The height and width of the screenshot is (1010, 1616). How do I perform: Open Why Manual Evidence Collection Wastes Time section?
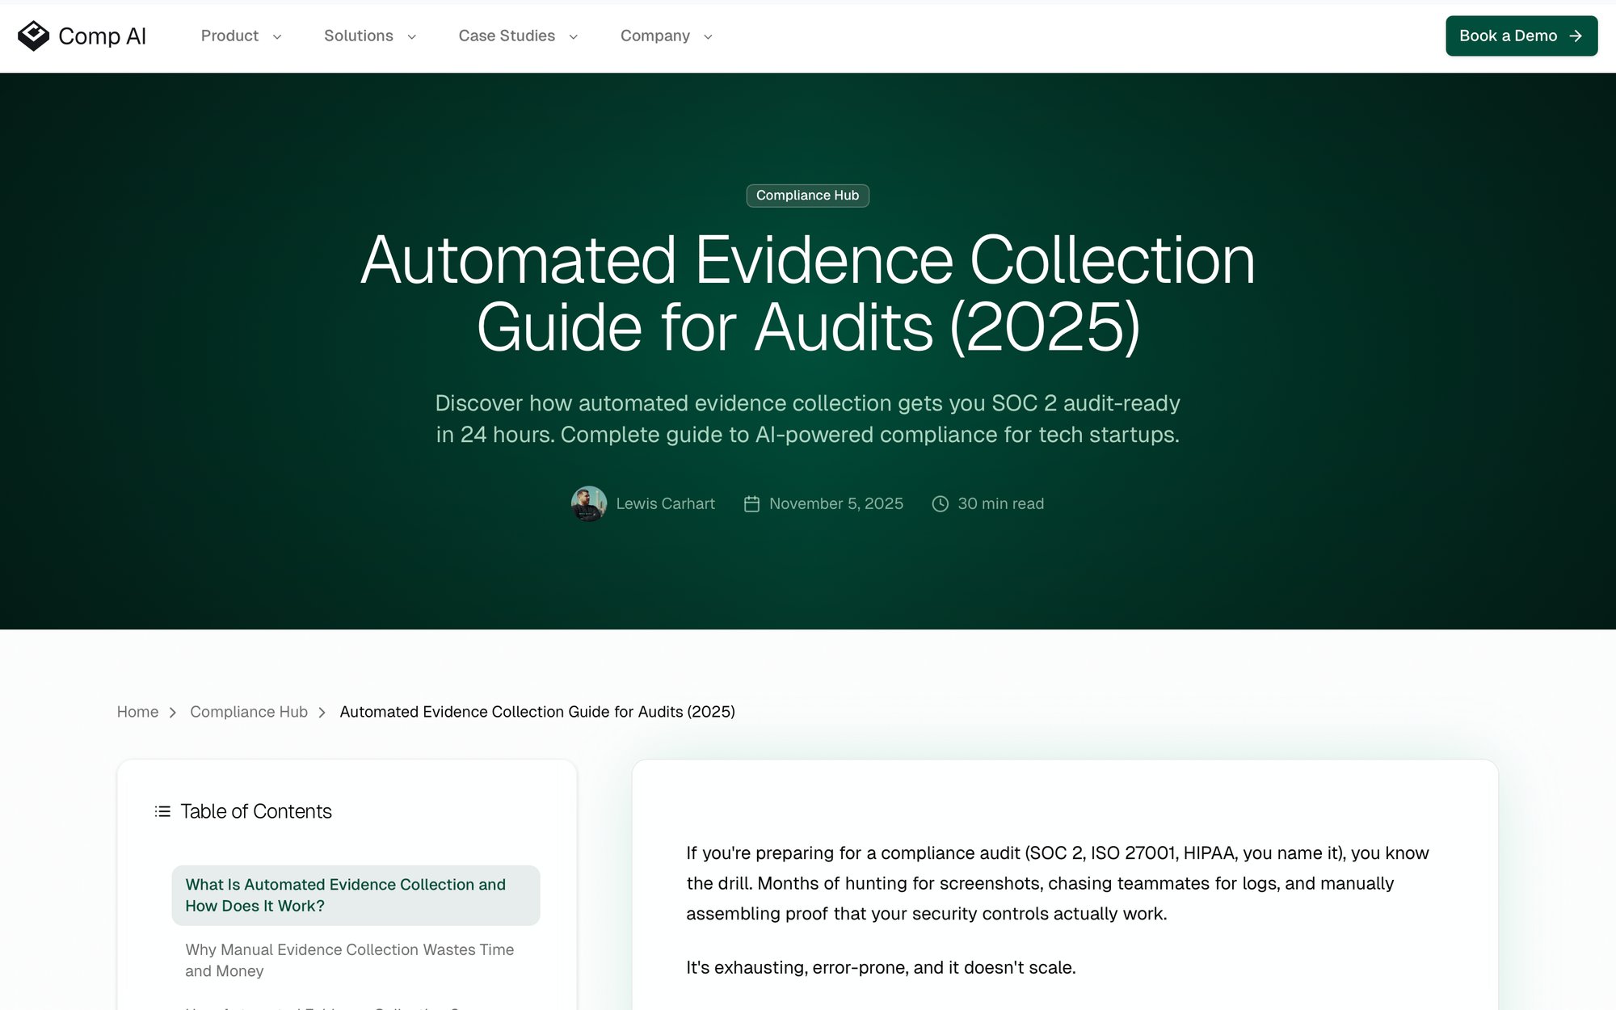[349, 960]
